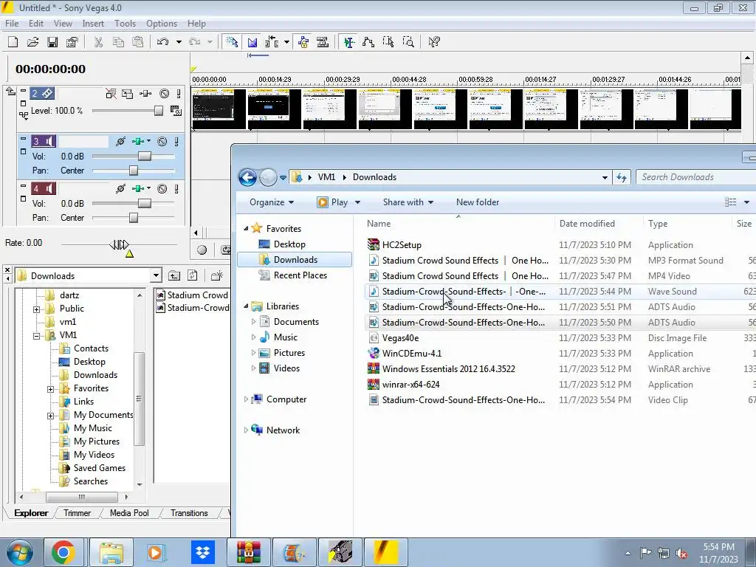The image size is (756, 567).
Task: Click the New project icon in Vegas toolbar
Action: point(13,42)
